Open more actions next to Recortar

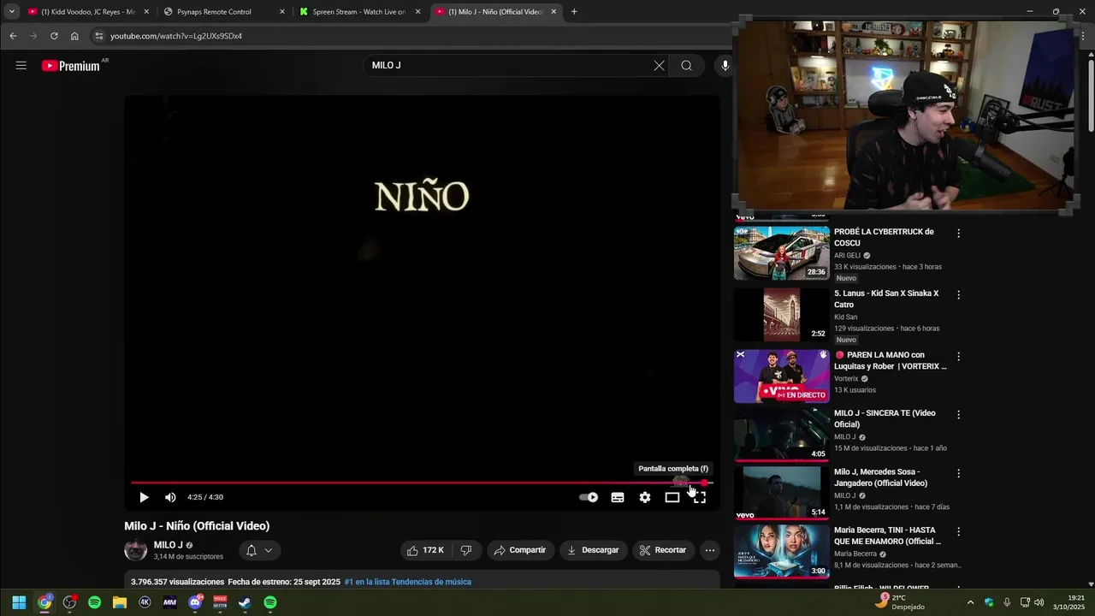pyautogui.click(x=709, y=550)
